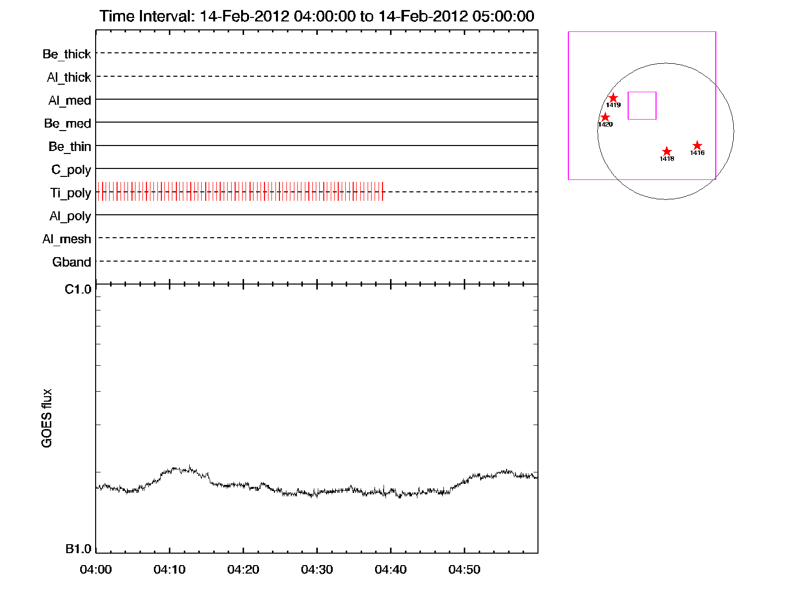This screenshot has width=797, height=598.
Task: Click the Gband filter label
Action: (x=72, y=262)
